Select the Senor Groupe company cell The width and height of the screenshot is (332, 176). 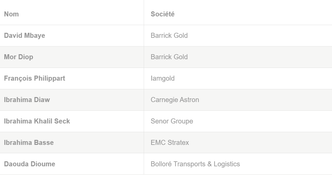click(172, 121)
